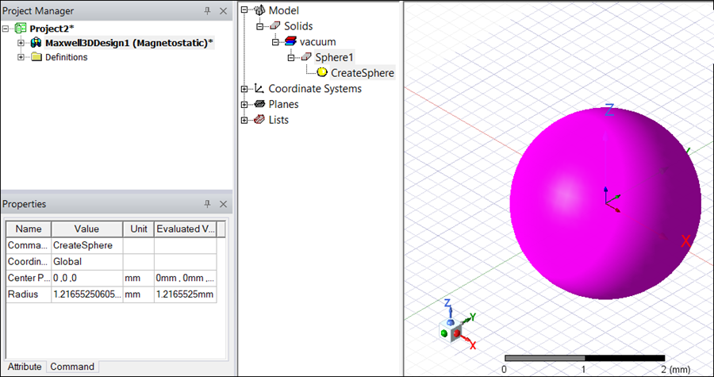The width and height of the screenshot is (714, 377).
Task: Expand the Lists tree node
Action: click(244, 120)
